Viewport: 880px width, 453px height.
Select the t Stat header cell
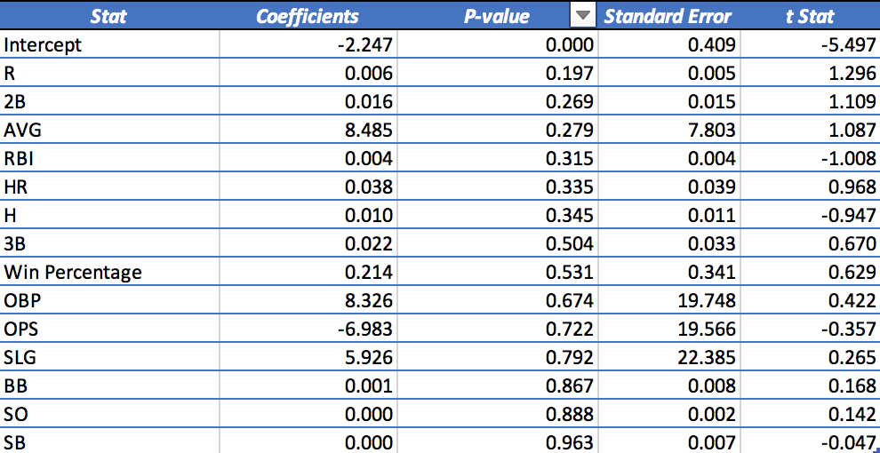810,15
